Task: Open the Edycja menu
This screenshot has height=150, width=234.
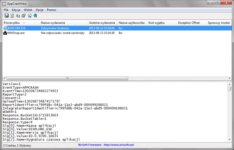Action: click(16, 10)
